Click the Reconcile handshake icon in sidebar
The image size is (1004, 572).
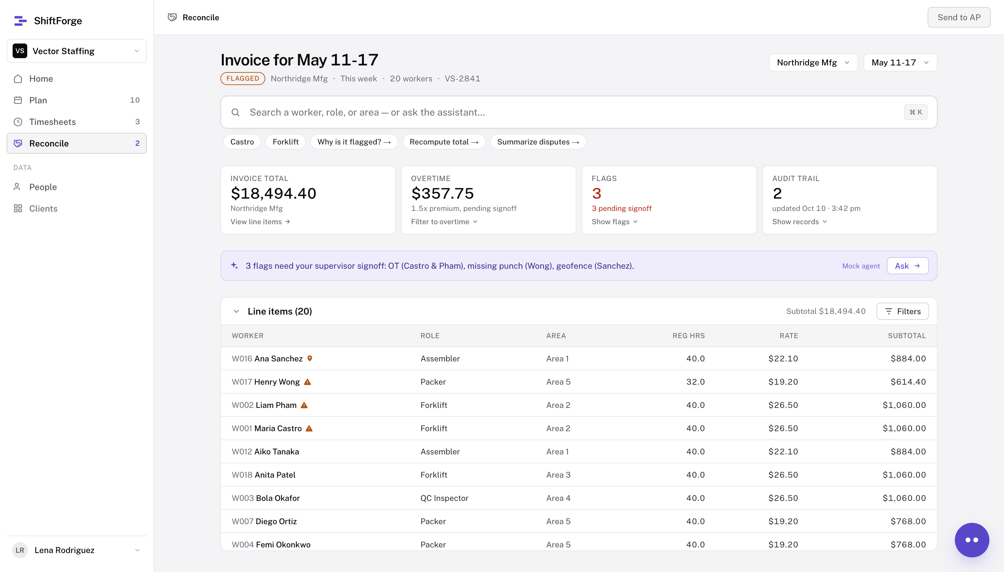[x=18, y=143]
